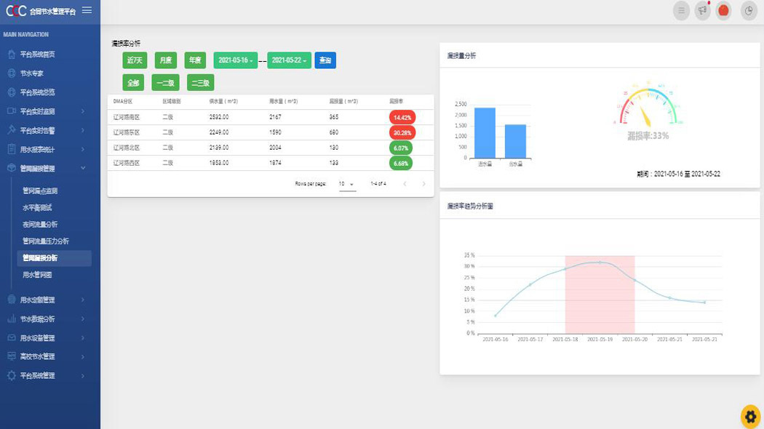The image size is (764, 429).
Task: Open the 2021-05-22 end date dropdown
Action: point(289,60)
